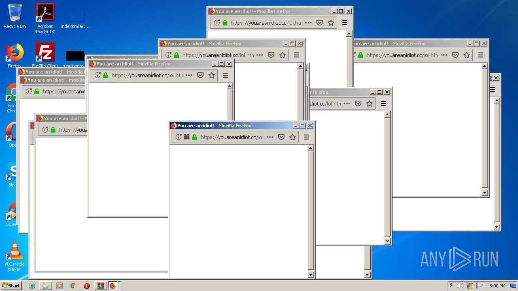Screen dimensions: 518x291
Task: Click the bookmark star in the highest Firefox window
Action: click(x=331, y=23)
